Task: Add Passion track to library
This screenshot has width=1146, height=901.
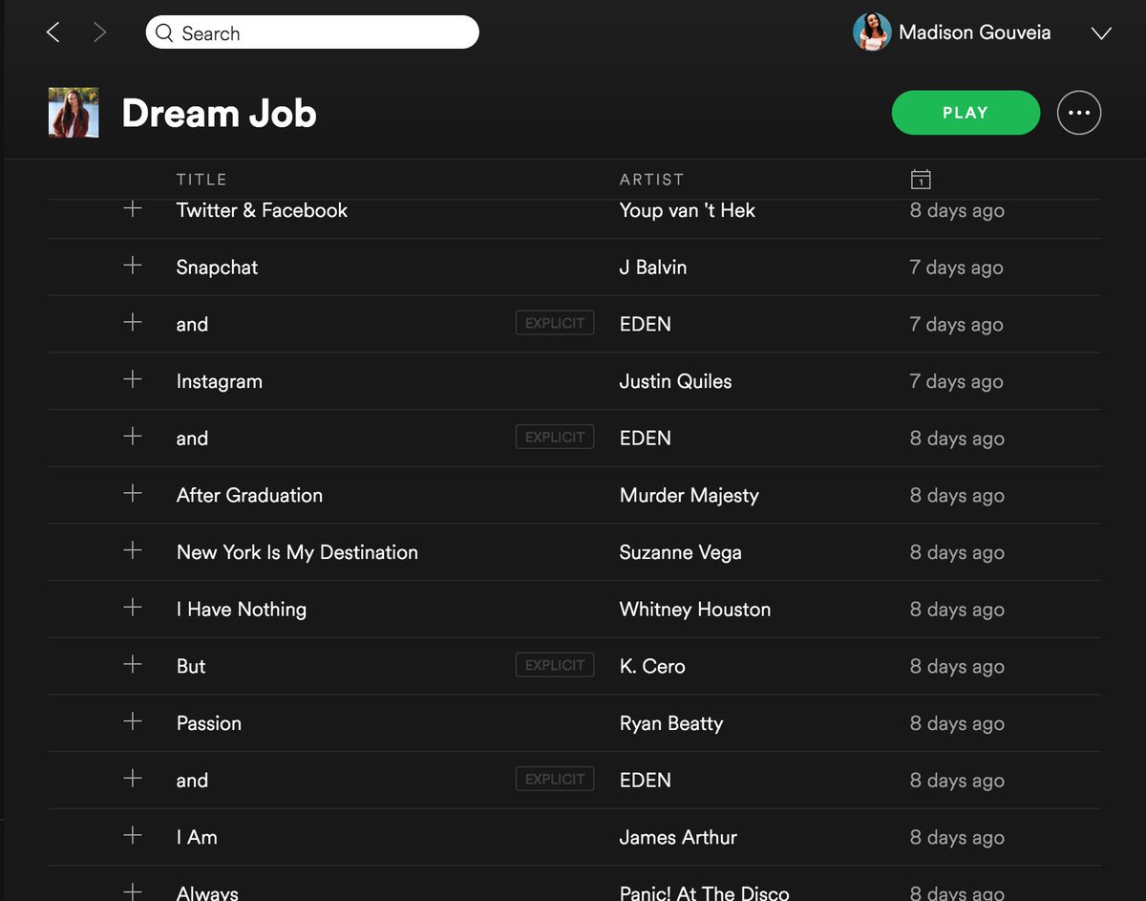Action: [133, 721]
